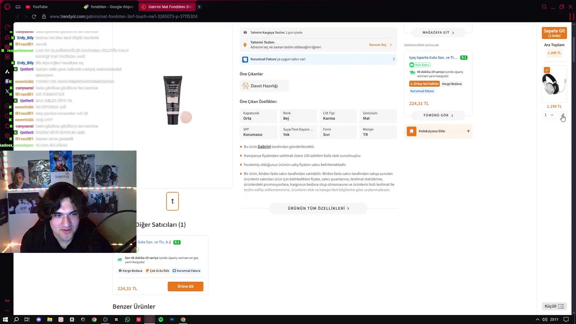Screen dimensions: 576x324
Task: Open WhatsApp from taskbar
Action: pyautogui.click(x=127, y=319)
